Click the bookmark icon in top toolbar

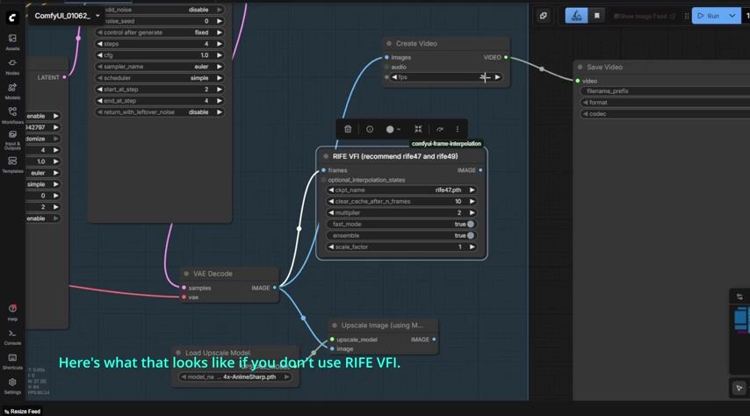tap(597, 16)
